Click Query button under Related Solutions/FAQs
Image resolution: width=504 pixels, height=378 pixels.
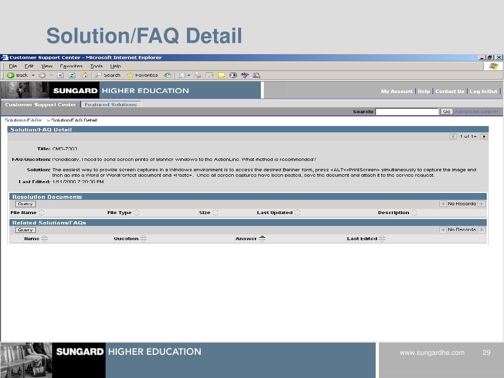[26, 230]
